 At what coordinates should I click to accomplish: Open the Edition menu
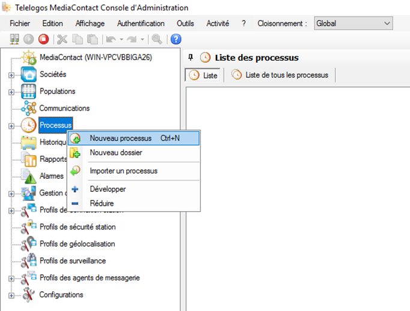coord(52,23)
